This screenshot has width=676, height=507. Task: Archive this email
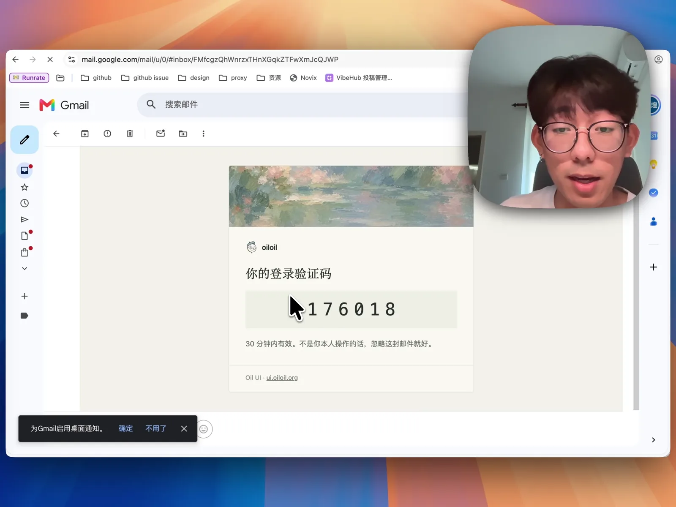85,134
